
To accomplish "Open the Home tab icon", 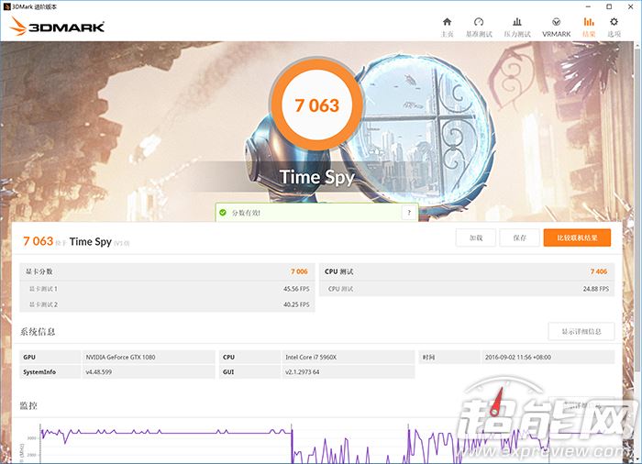I will (x=448, y=27).
